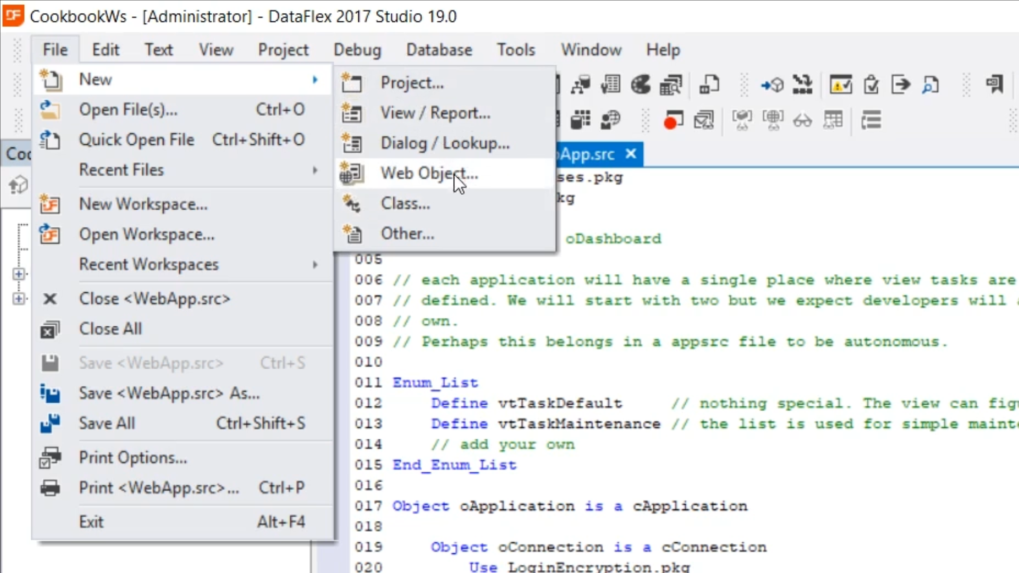
Task: Click the glasses watch icon in toolbar
Action: coord(802,121)
